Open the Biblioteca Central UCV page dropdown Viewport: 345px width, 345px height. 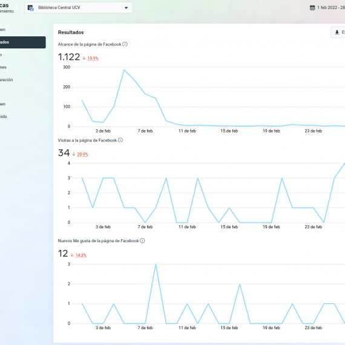pos(78,8)
